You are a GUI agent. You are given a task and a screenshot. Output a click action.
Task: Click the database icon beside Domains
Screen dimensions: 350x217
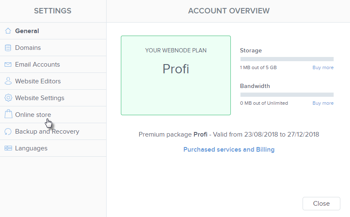click(x=8, y=48)
